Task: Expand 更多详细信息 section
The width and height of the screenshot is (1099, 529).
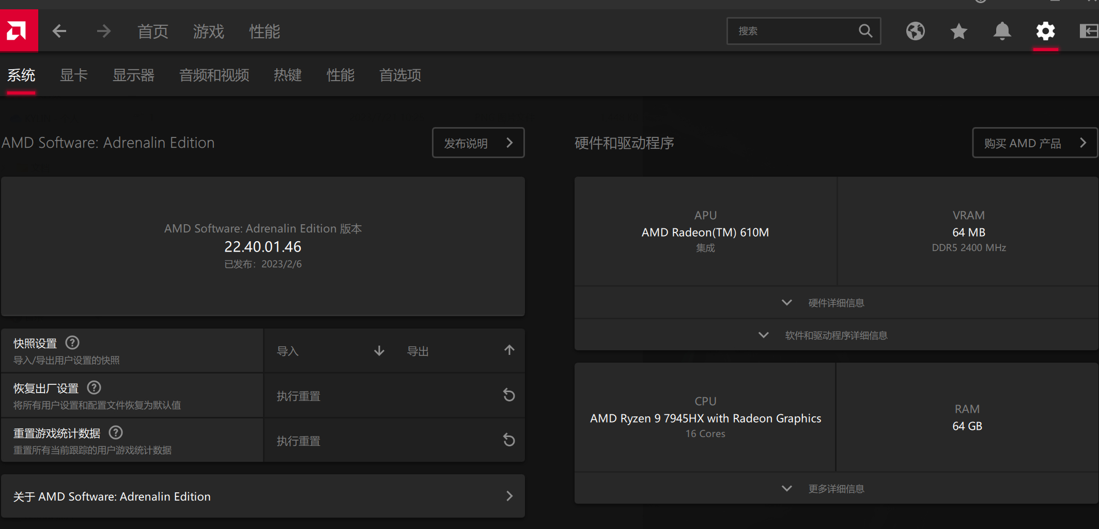Action: 837,489
